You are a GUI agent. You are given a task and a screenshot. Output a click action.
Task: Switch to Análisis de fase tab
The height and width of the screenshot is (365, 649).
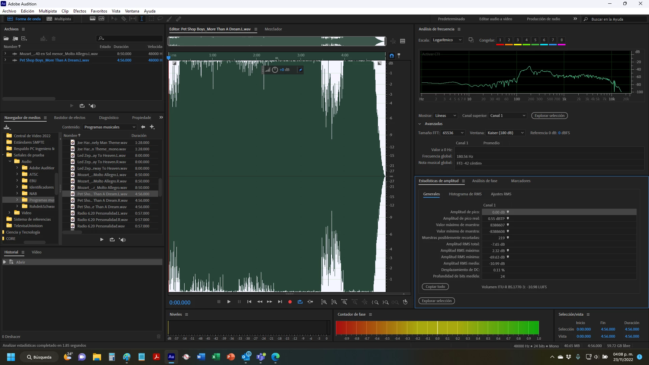click(484, 181)
